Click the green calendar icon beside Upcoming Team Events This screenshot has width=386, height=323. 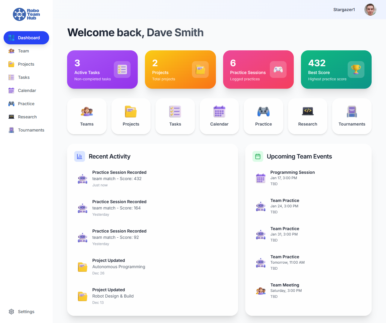pyautogui.click(x=258, y=156)
